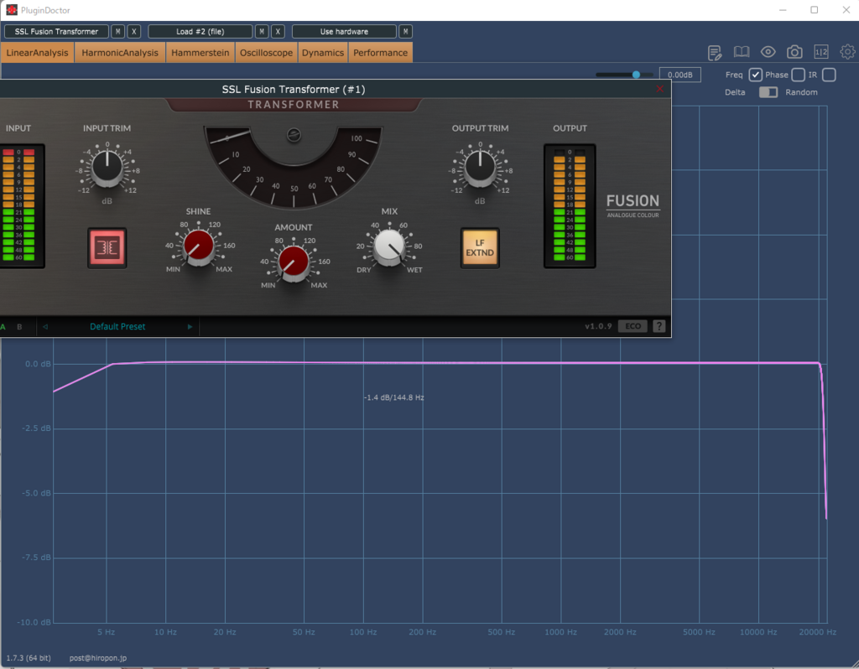Viewport: 859px width, 669px height.
Task: Open the Performance tab
Action: coord(380,53)
